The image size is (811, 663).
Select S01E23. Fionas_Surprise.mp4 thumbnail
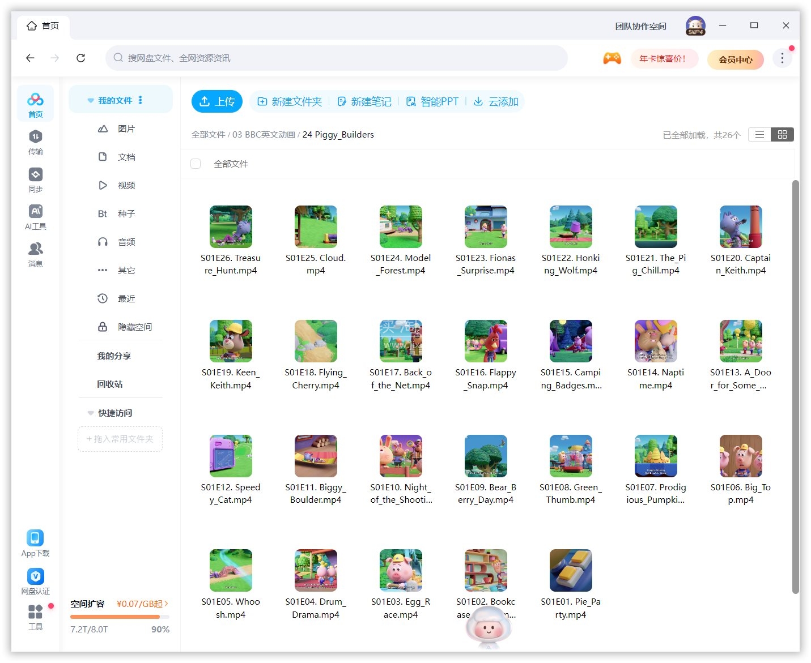[486, 226]
